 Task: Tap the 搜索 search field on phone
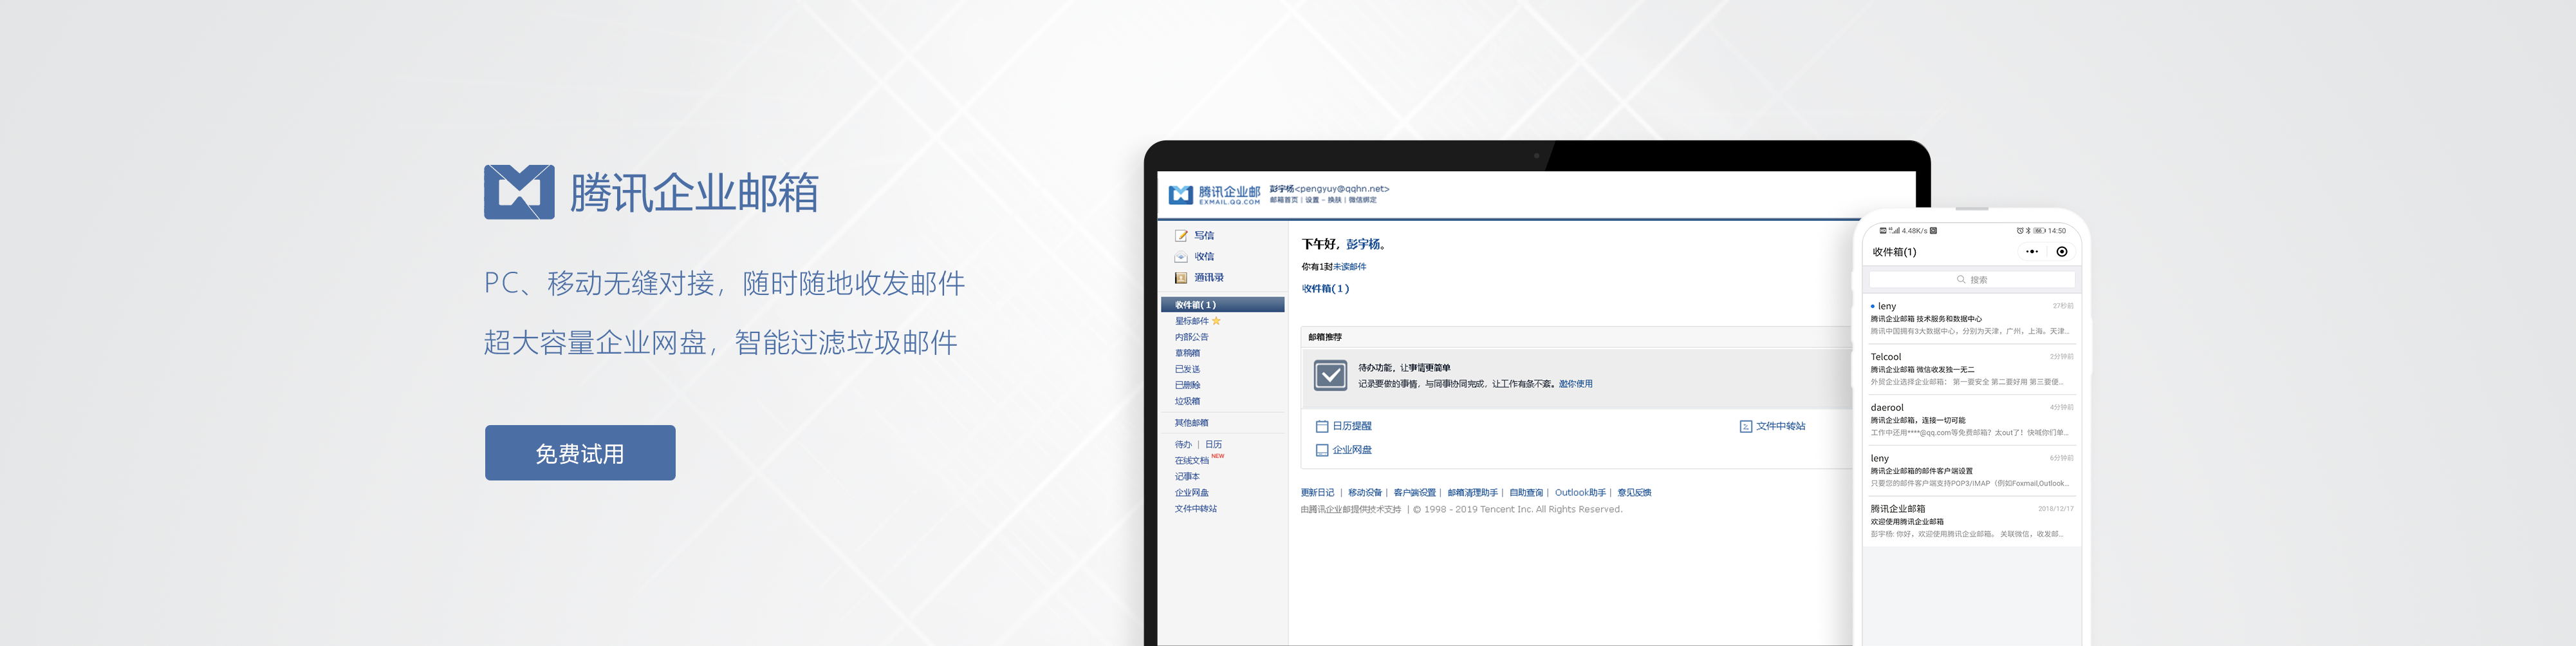pos(1971,280)
